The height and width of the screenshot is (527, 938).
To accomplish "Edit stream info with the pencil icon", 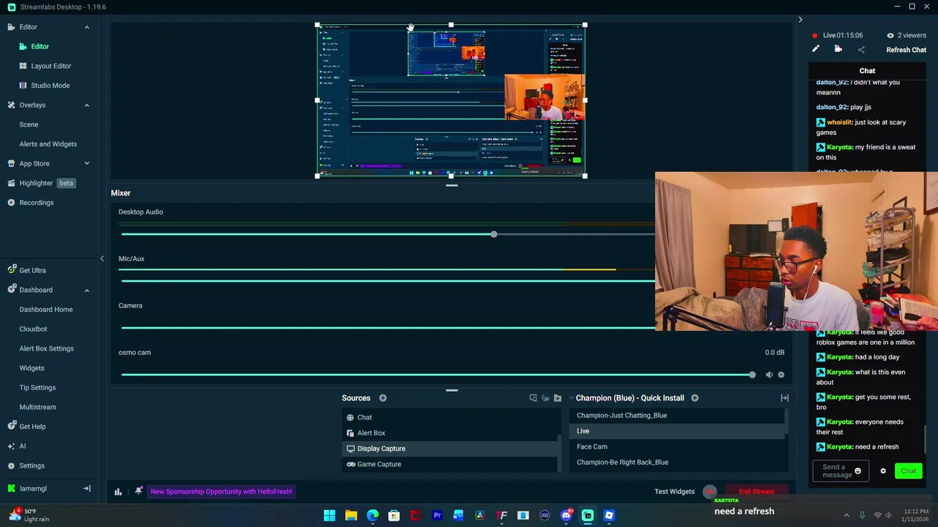I will point(816,49).
